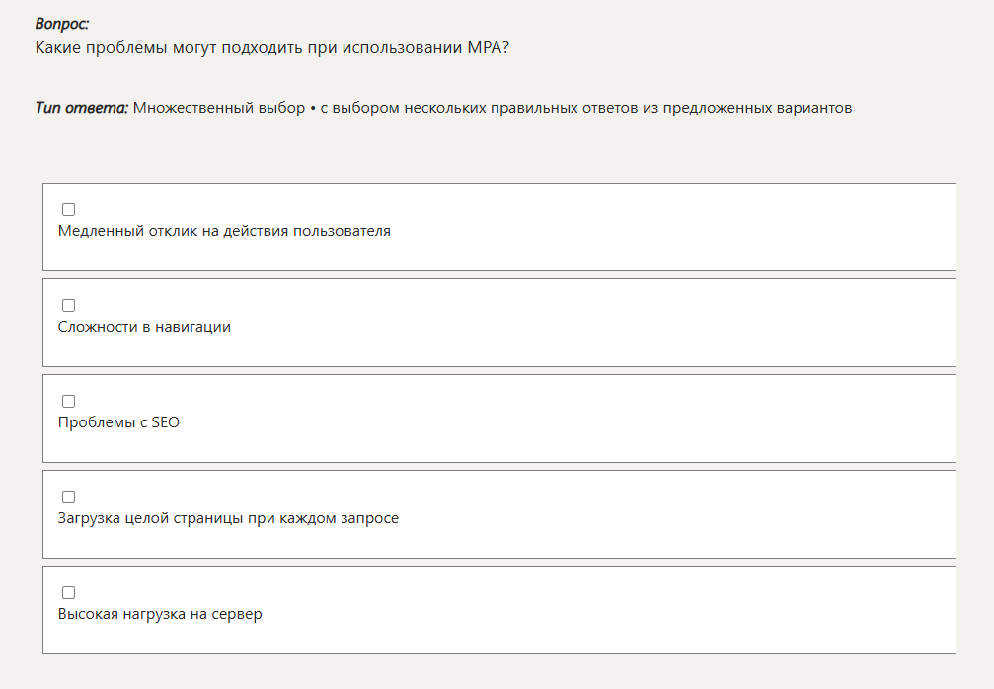The image size is (994, 689).
Task: Tick the 'Сложности в навигации' checkbox
Action: (69, 306)
